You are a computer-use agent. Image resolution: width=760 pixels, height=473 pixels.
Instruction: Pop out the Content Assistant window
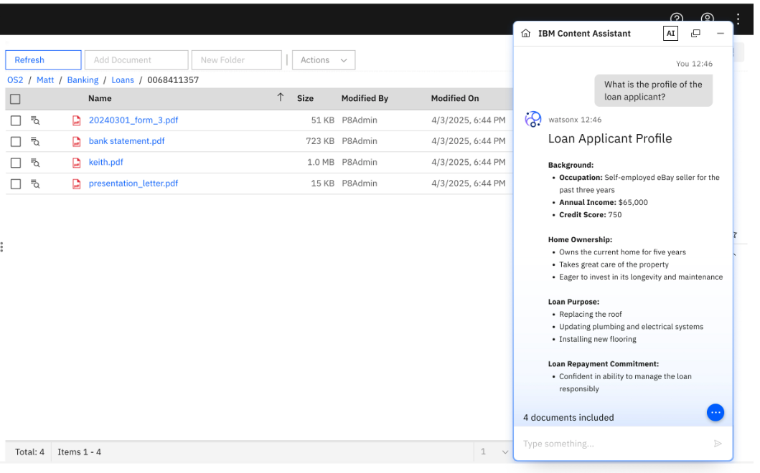(x=695, y=34)
